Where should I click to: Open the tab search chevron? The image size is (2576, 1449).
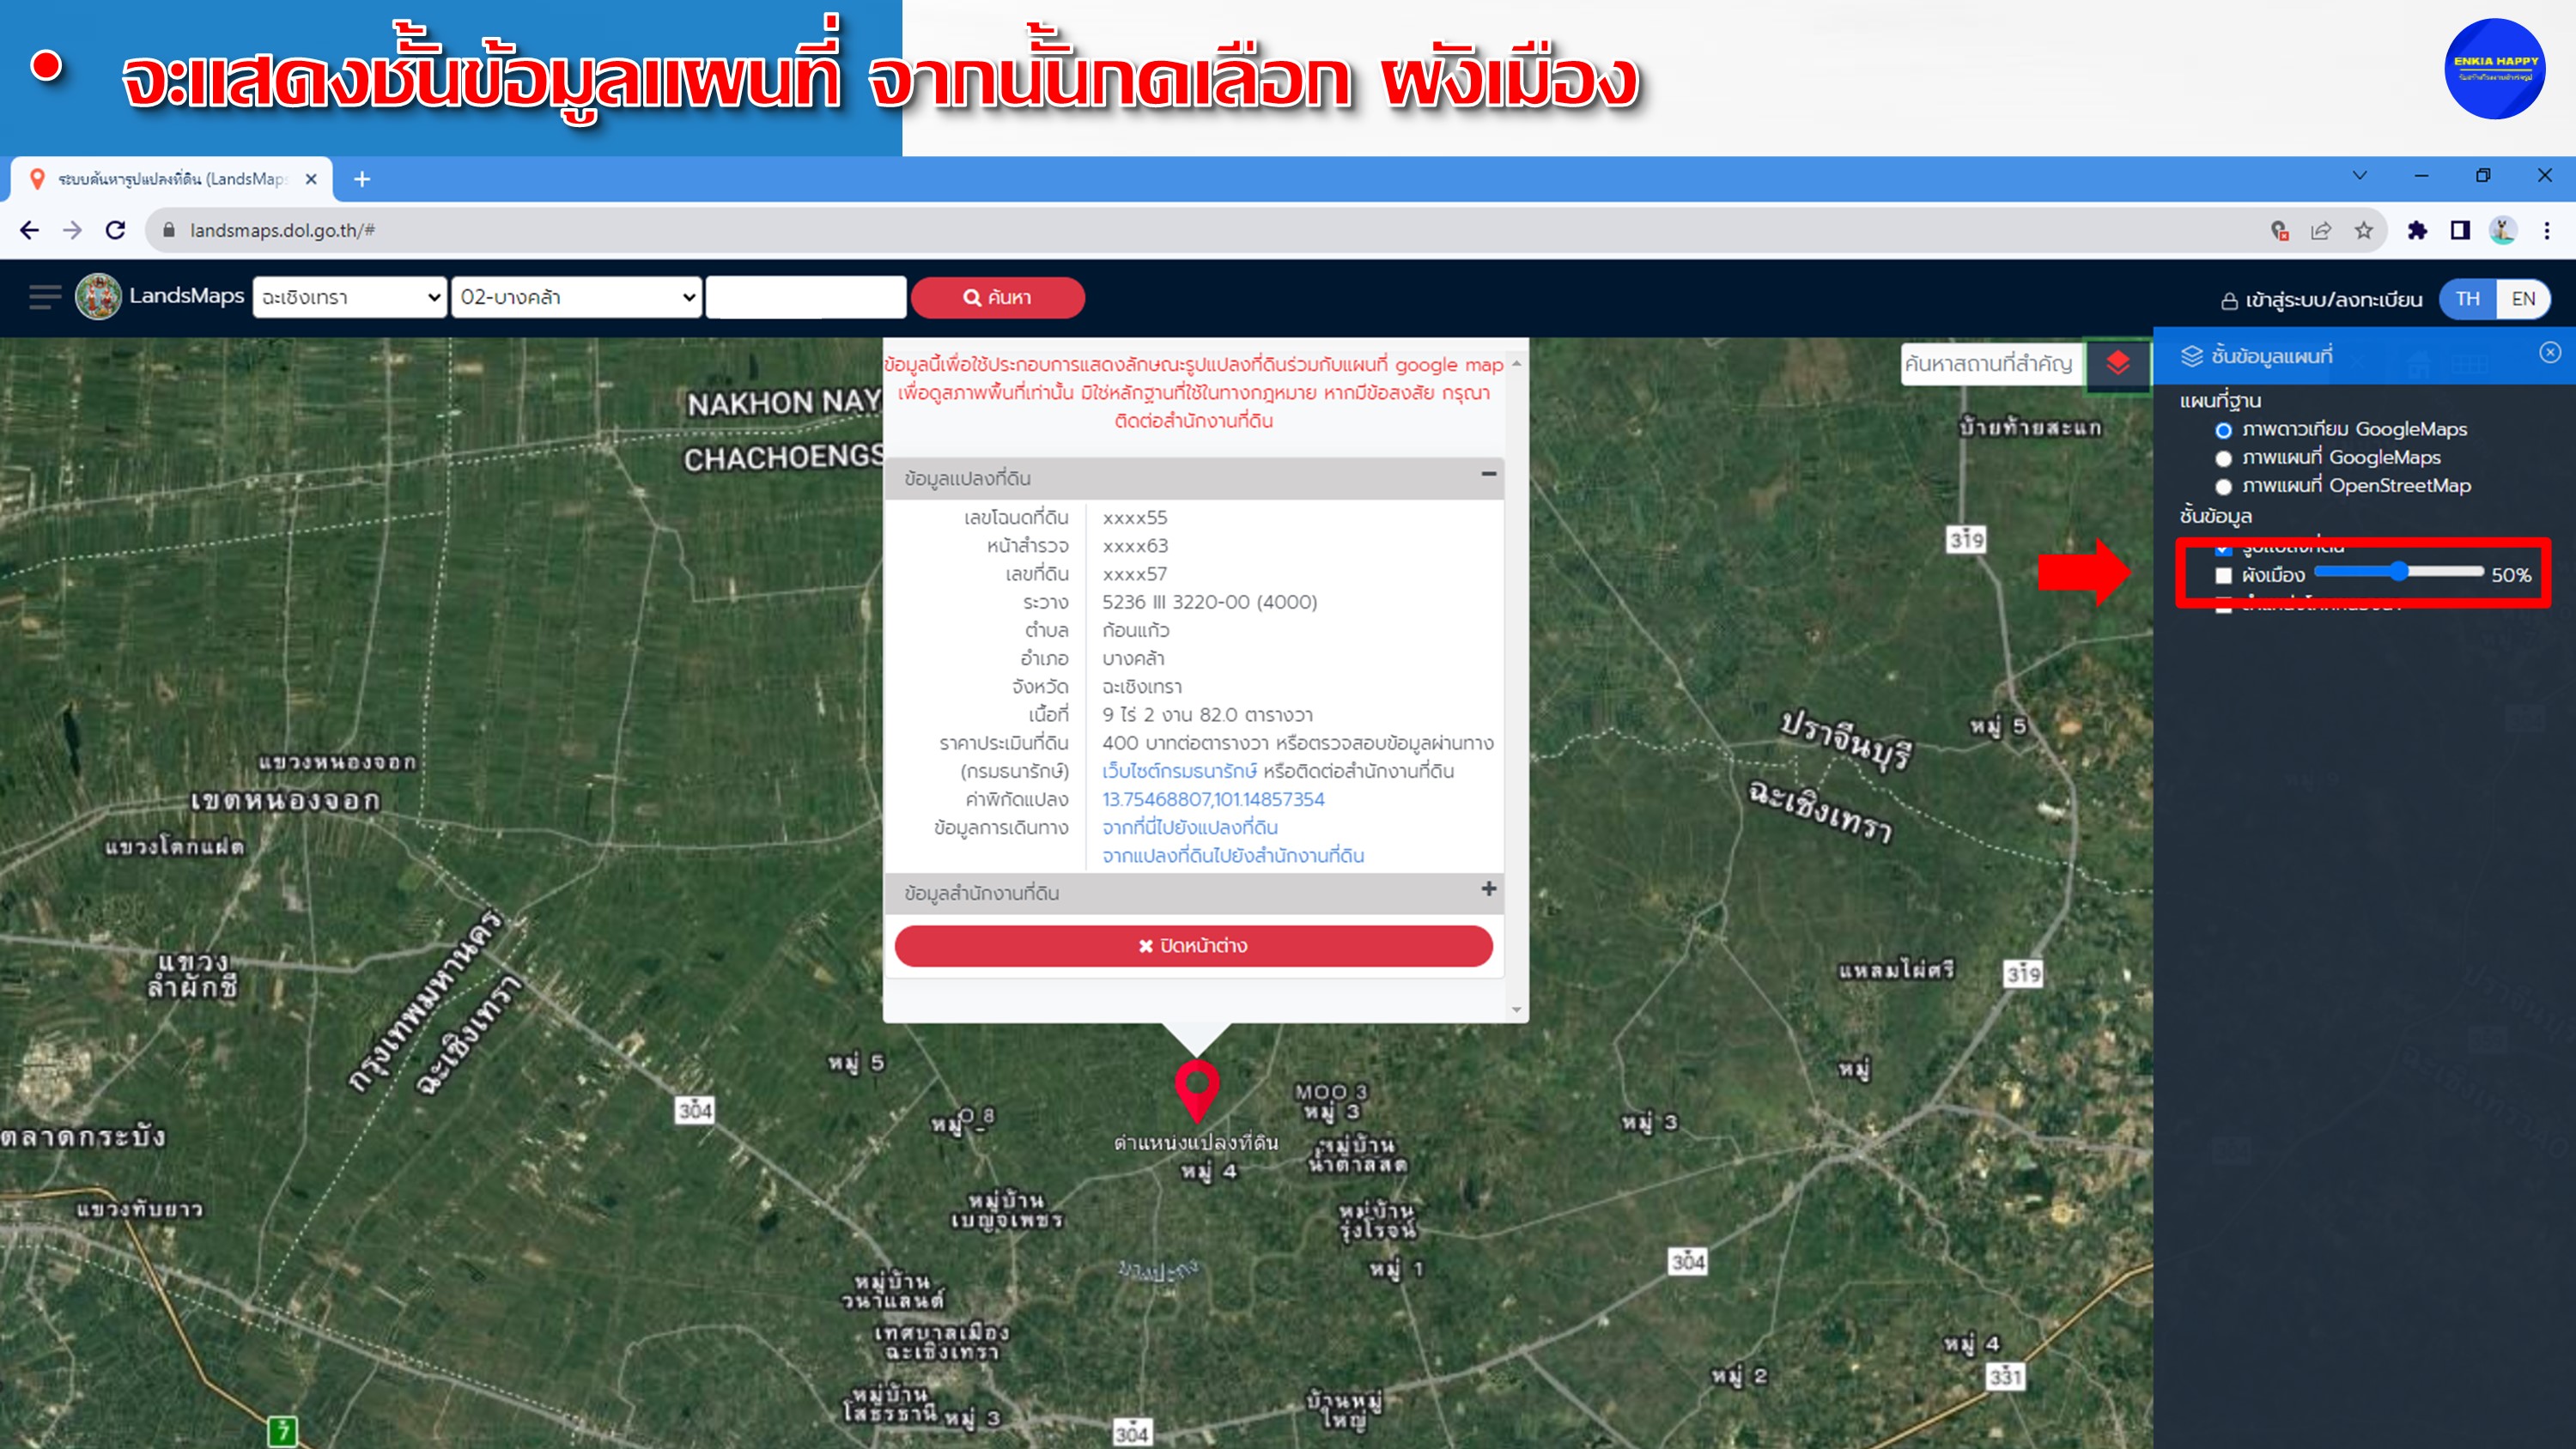point(2360,175)
